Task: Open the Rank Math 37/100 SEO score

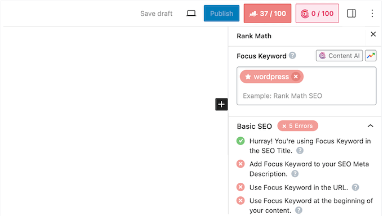Action: (268, 13)
